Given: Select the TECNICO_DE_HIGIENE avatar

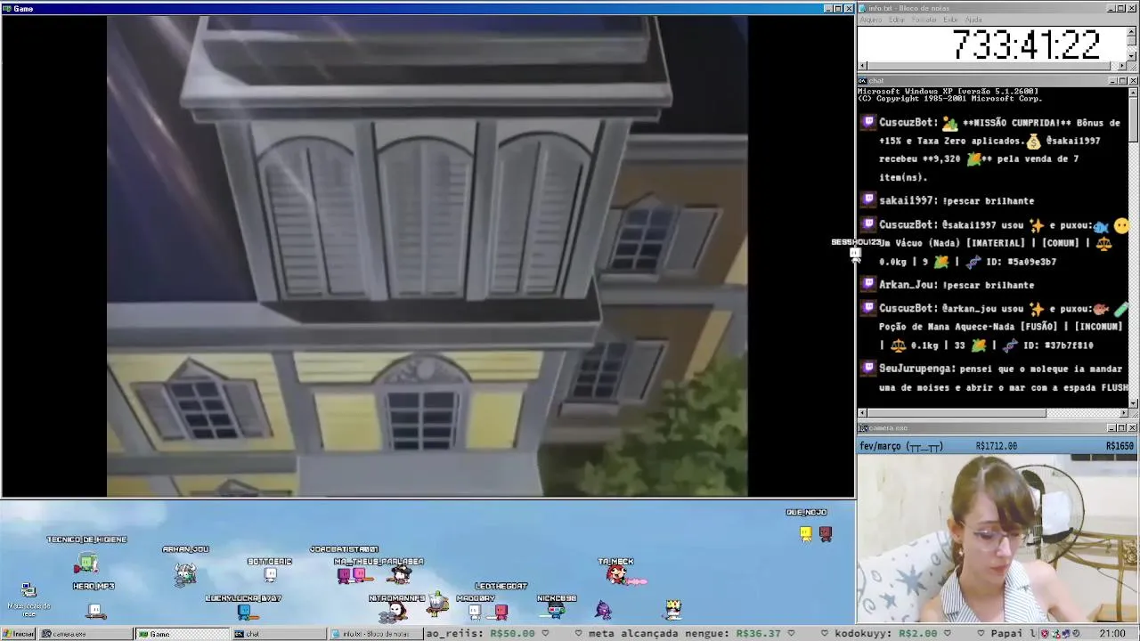Looking at the screenshot, I should pyautogui.click(x=86, y=563).
